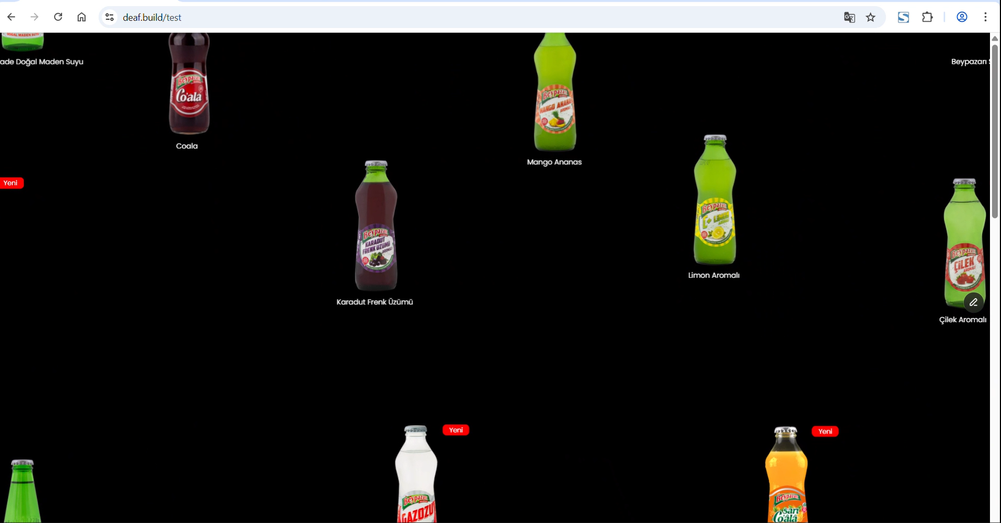
Task: Open the Google Translate icon
Action: coord(849,17)
